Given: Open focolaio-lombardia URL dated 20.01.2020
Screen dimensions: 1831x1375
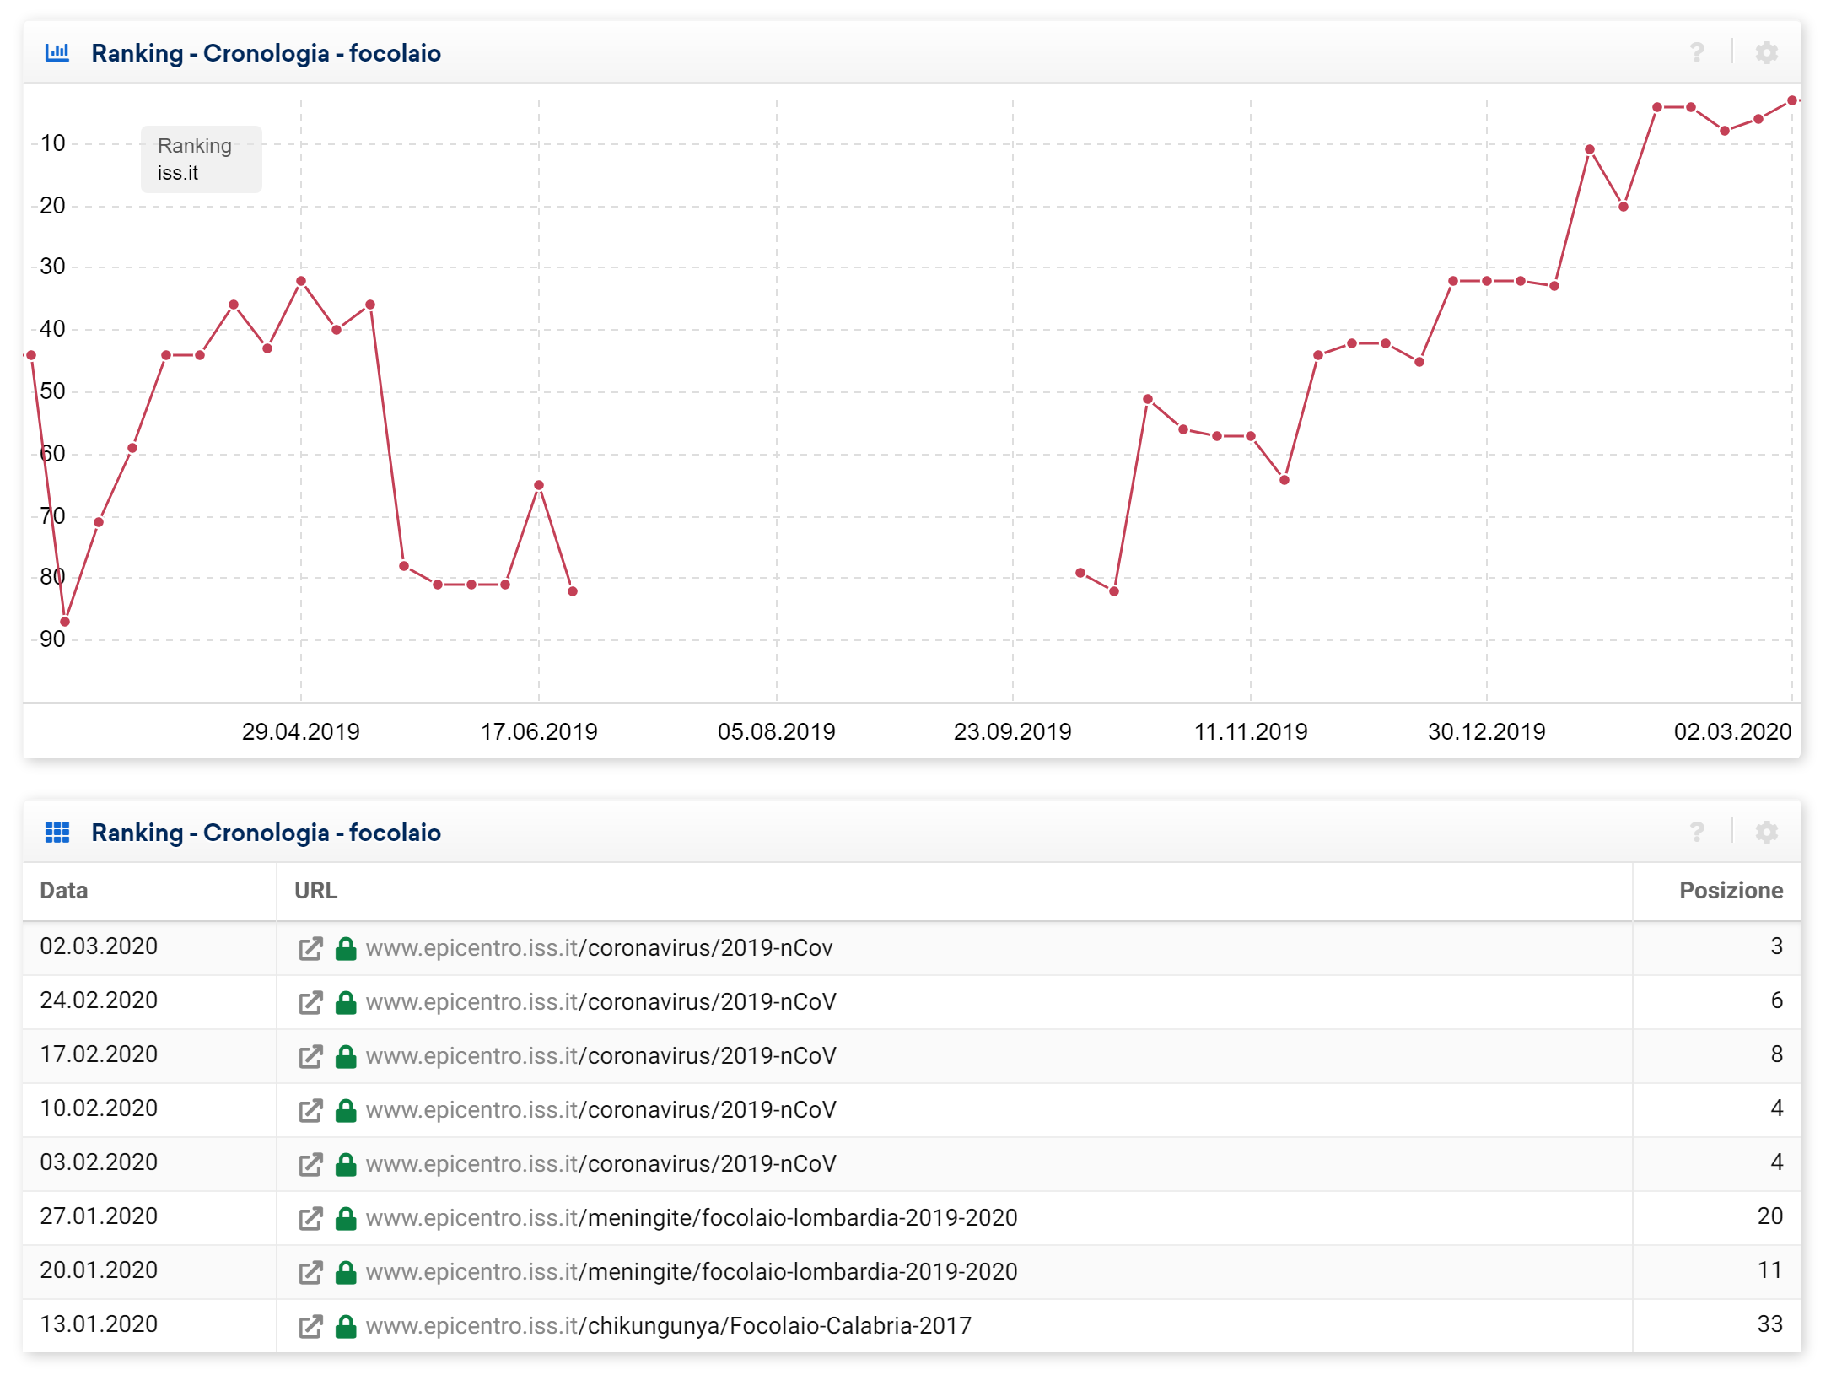Looking at the screenshot, I should [x=692, y=1272].
